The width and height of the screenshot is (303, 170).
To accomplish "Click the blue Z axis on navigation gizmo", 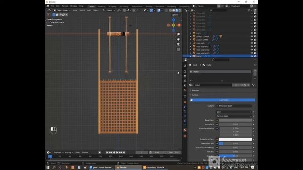I will click(174, 20).
